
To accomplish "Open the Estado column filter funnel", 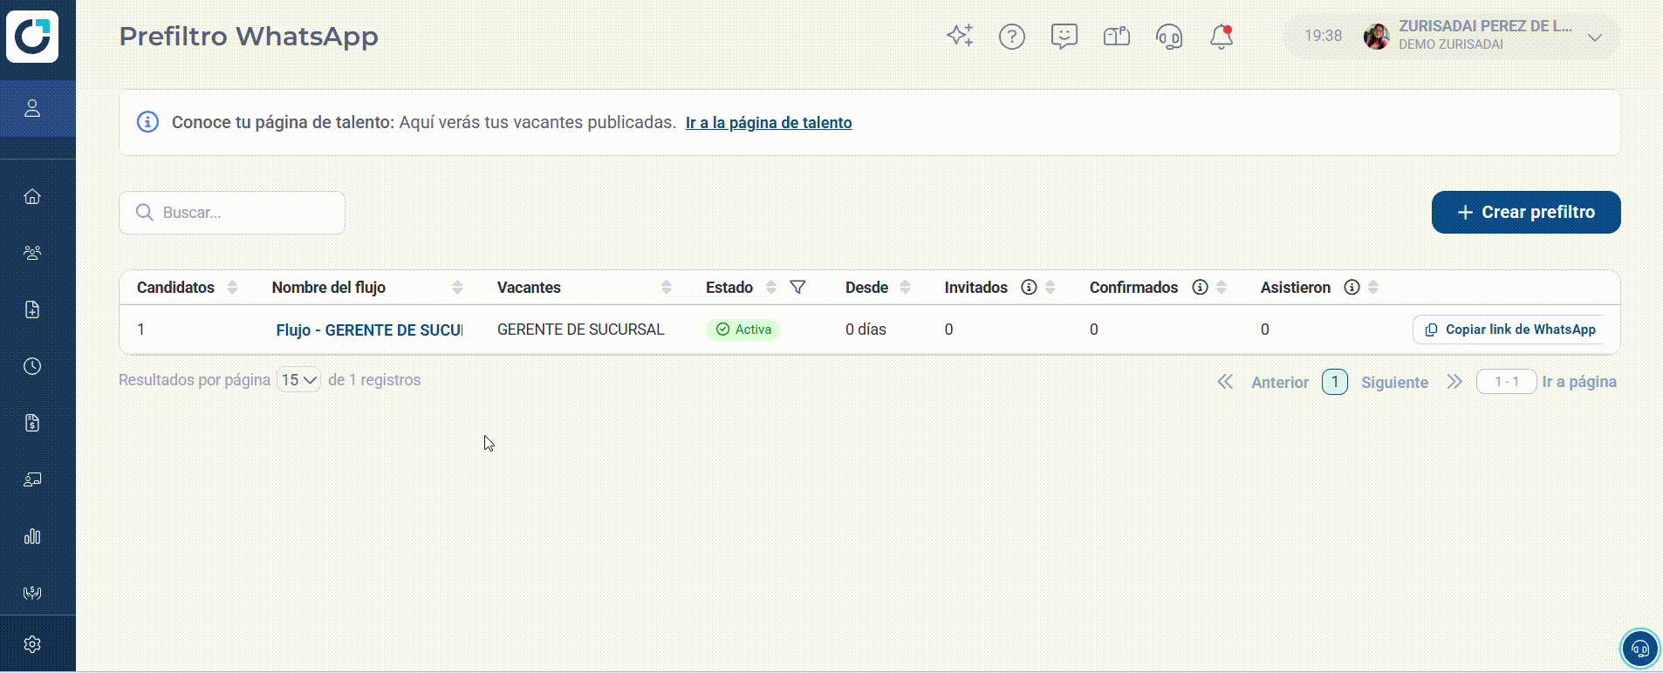I will 797,287.
